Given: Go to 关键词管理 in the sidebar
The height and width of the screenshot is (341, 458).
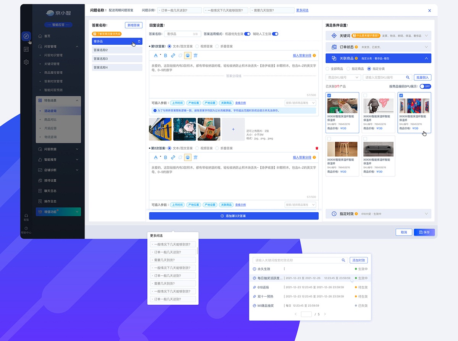Looking at the screenshot, I should [x=52, y=64].
